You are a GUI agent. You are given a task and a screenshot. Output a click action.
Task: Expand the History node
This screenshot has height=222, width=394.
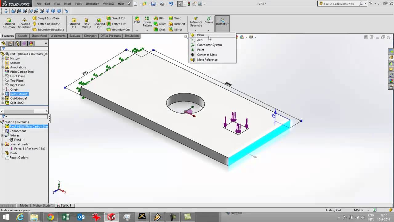[3, 58]
